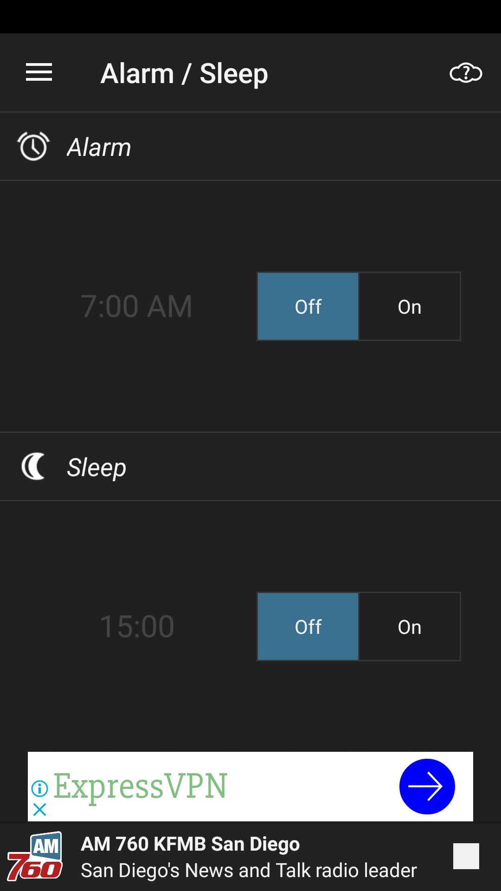
Task: Turn the sleep timer On
Action: (x=410, y=626)
